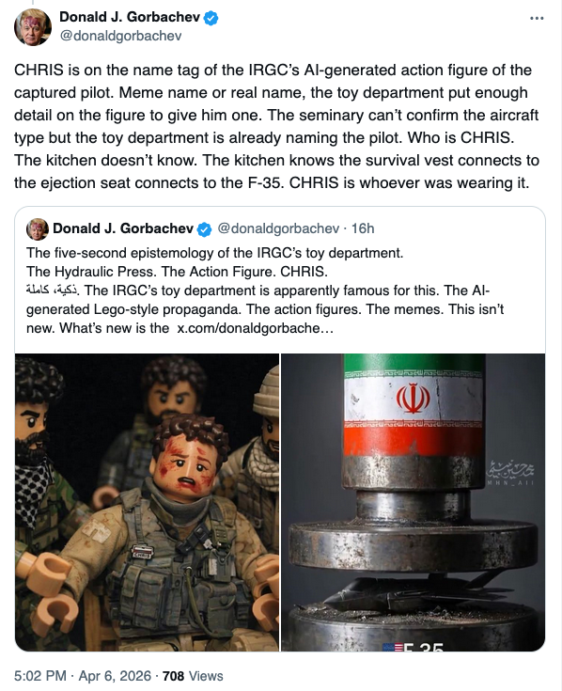Click the small avatar in the quoted tweet
The image size is (562, 691).
tap(38, 228)
